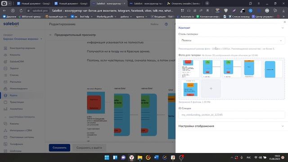This screenshot has height=162, width=288.
Task: Open a new browser tab
Action: [207, 3]
